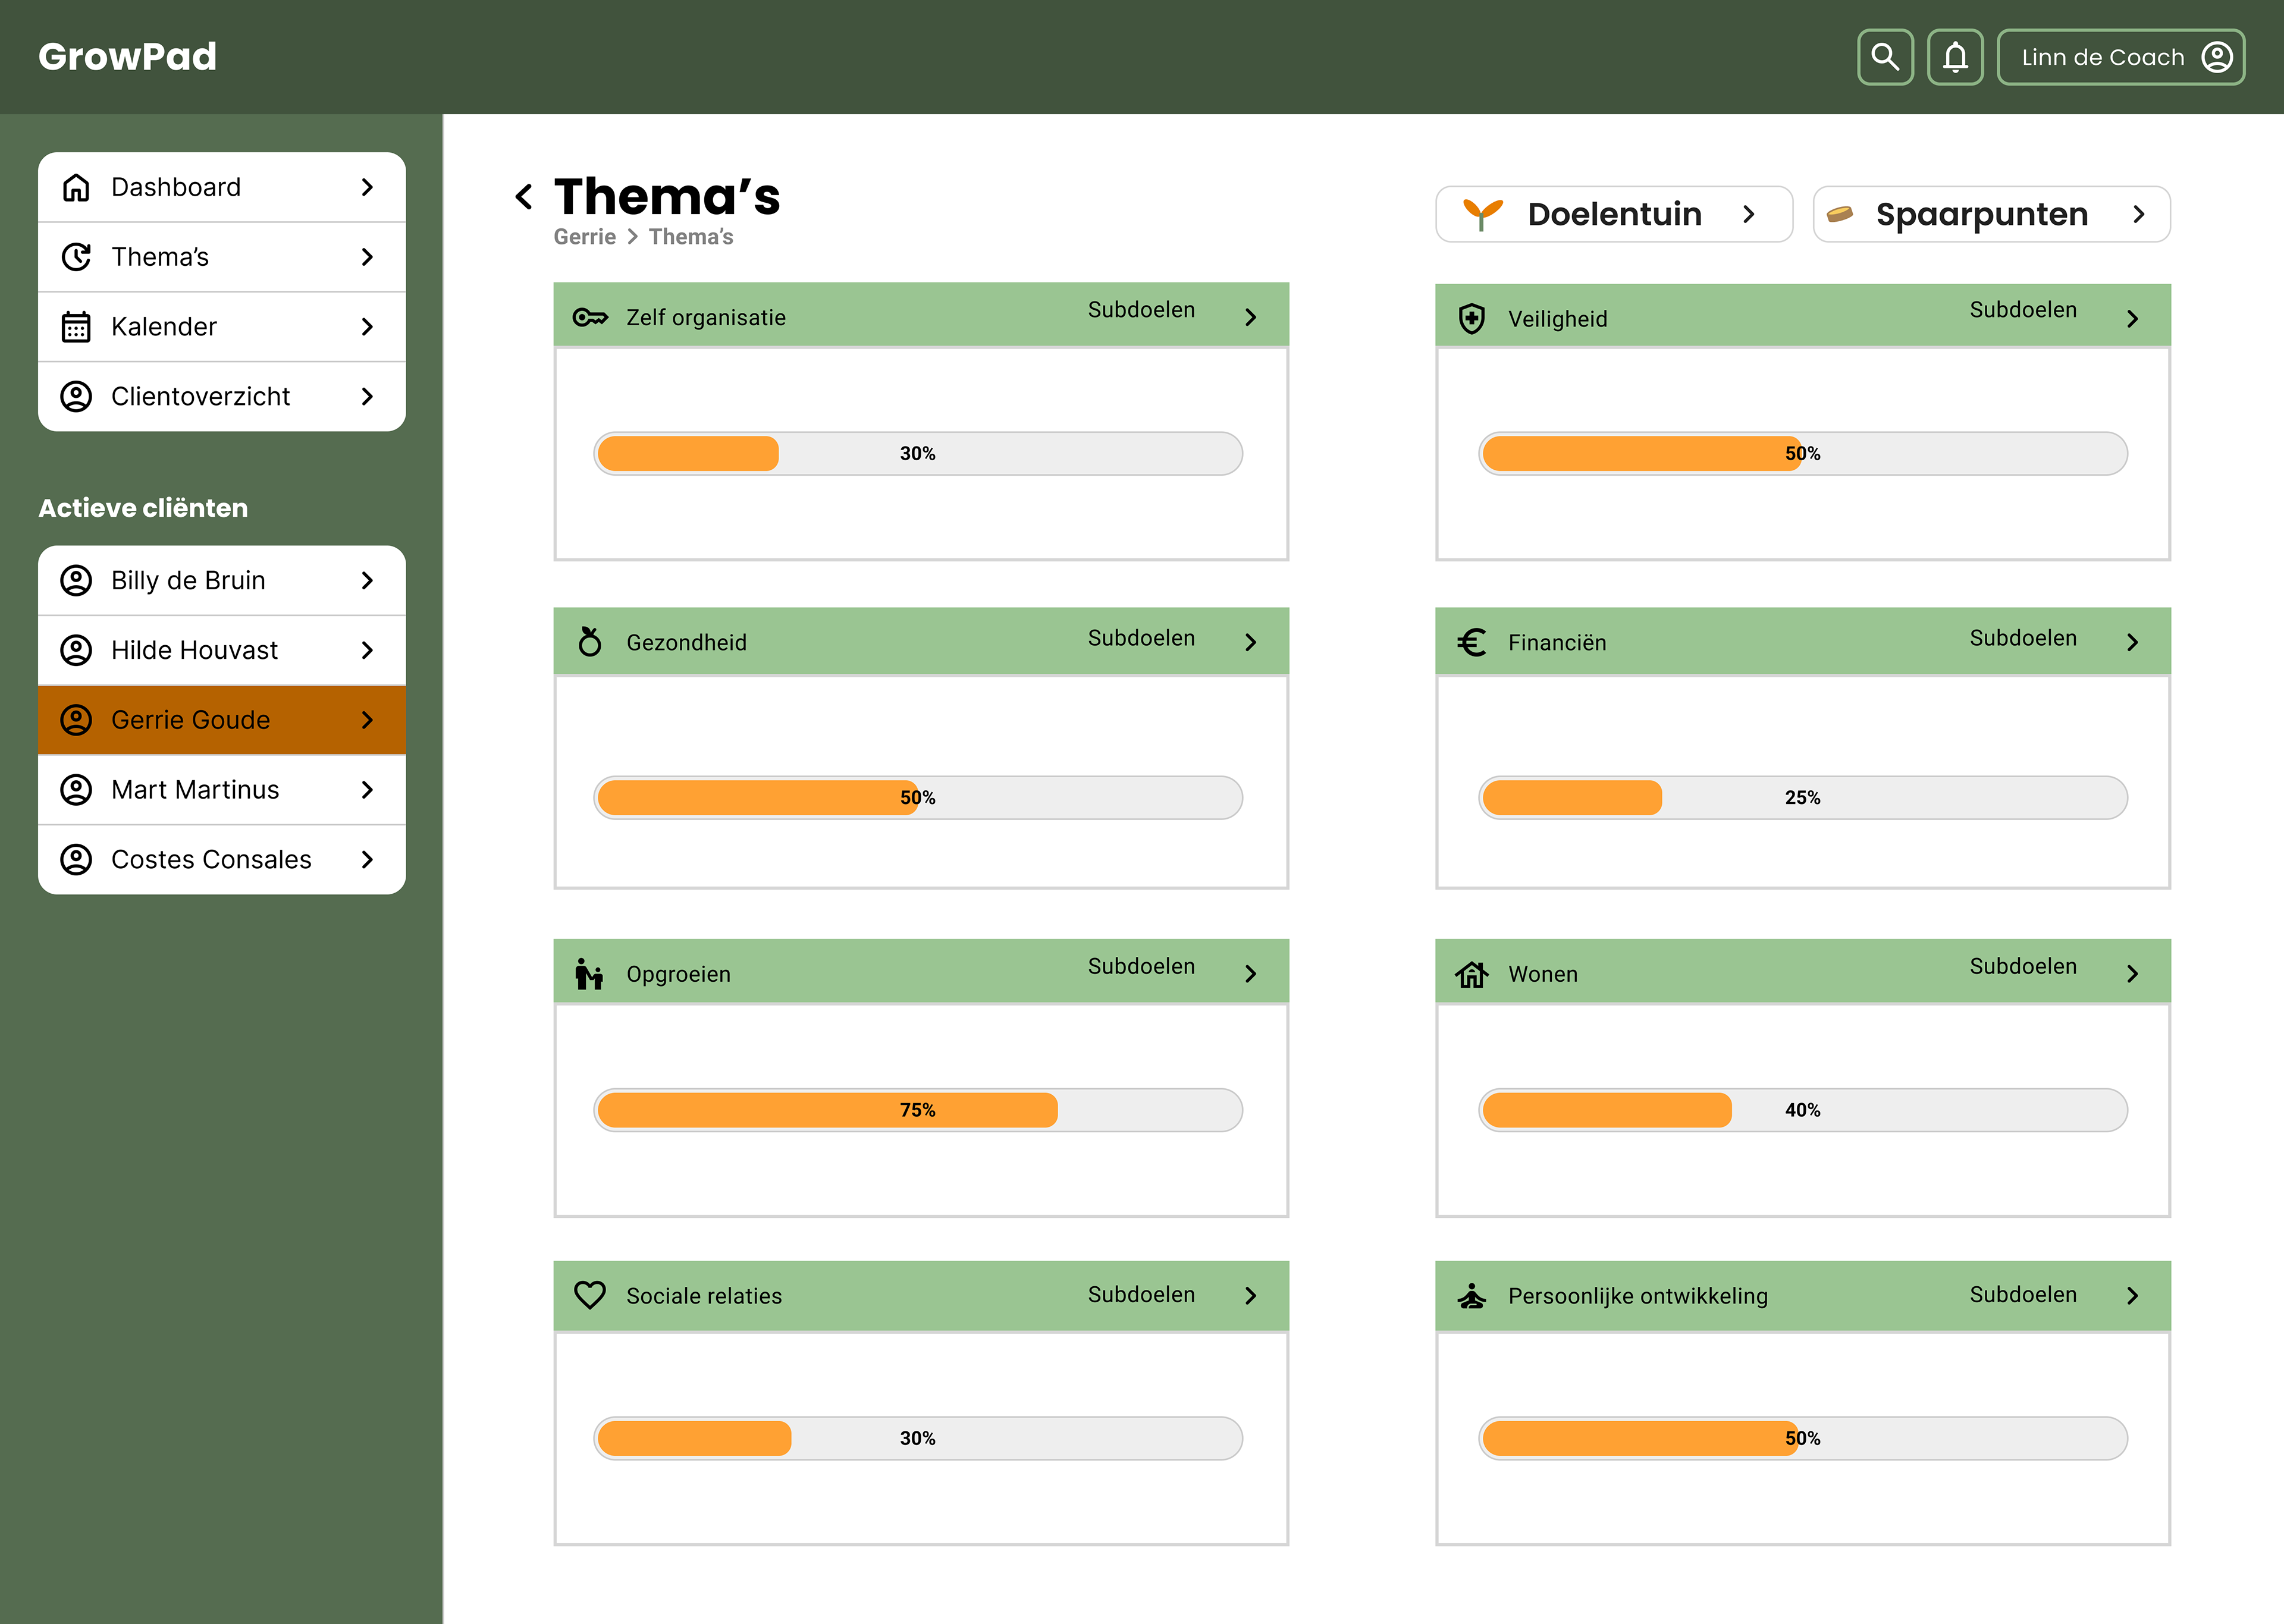Image resolution: width=2284 pixels, height=1624 pixels.
Task: Open the Spaarpunten button
Action: [1991, 214]
